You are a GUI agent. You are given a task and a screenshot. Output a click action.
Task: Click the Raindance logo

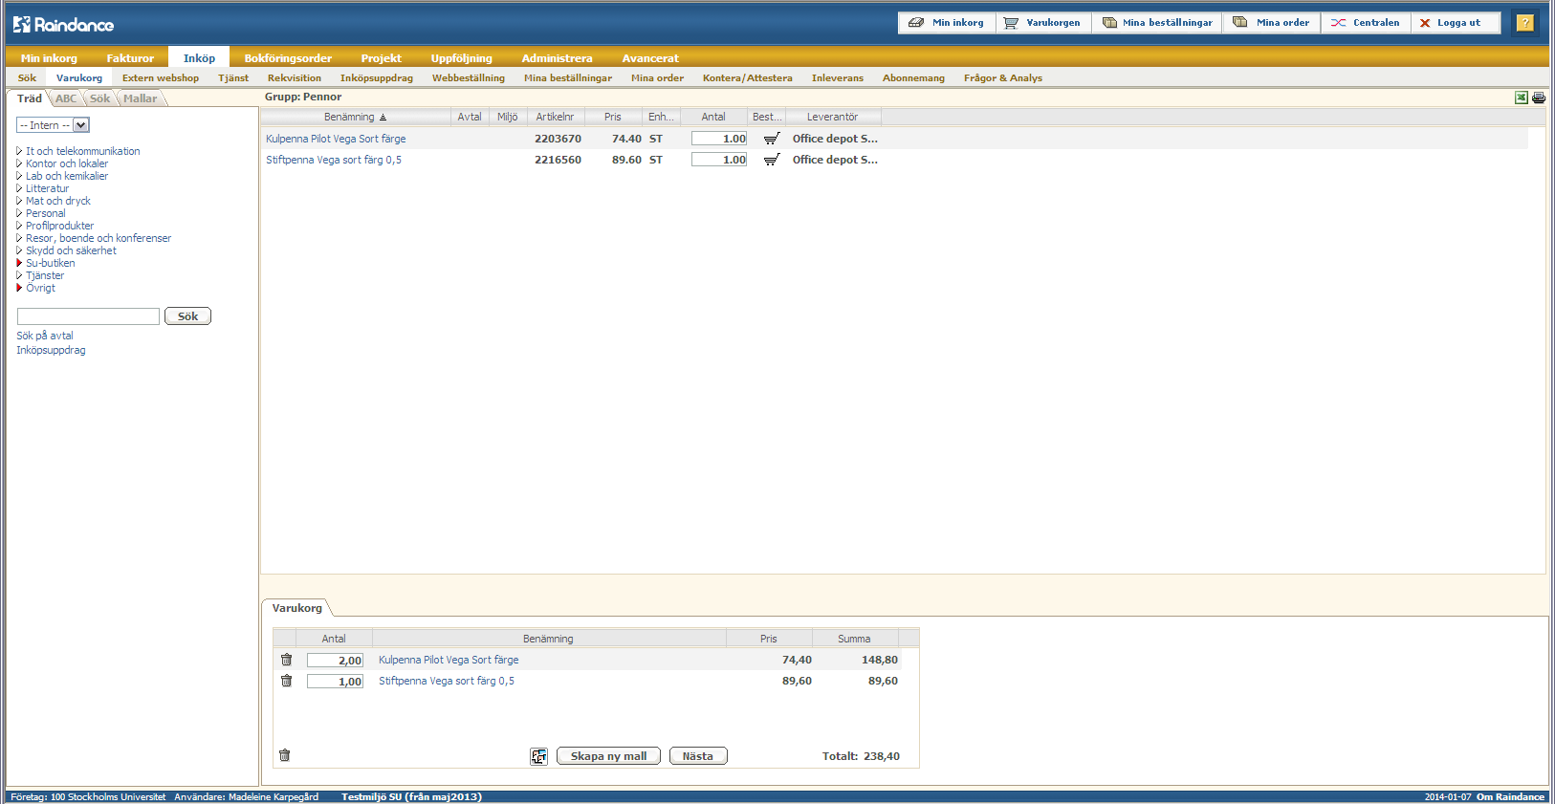click(64, 24)
